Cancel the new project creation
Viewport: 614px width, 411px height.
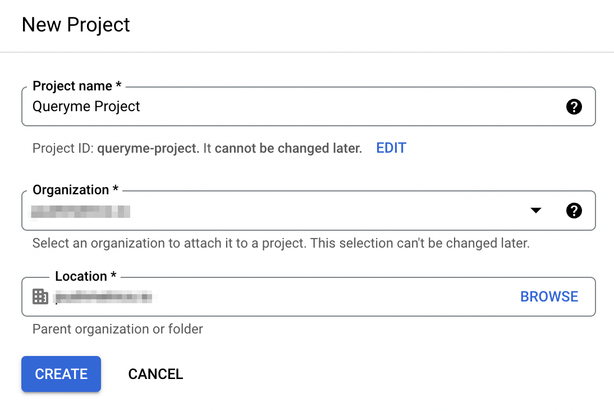[x=155, y=374]
